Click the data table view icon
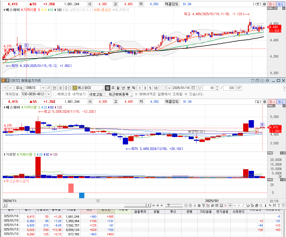286x237 pixels. (x=217, y=205)
